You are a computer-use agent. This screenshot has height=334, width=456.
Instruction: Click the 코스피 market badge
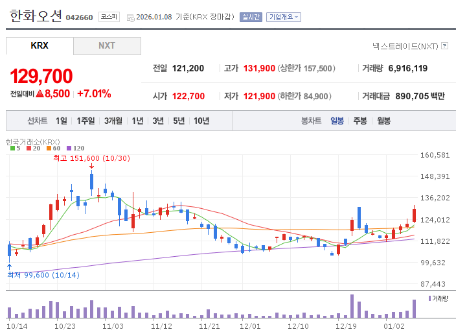click(x=109, y=17)
